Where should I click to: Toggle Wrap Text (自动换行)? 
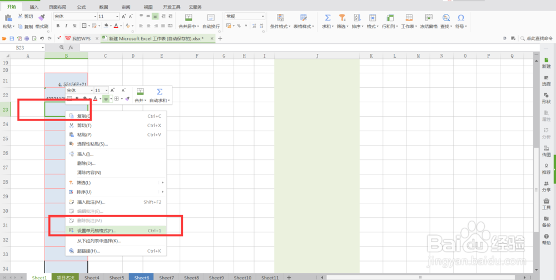point(211,21)
